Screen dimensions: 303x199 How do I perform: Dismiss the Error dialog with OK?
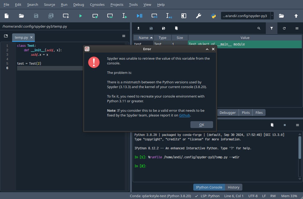point(201,125)
